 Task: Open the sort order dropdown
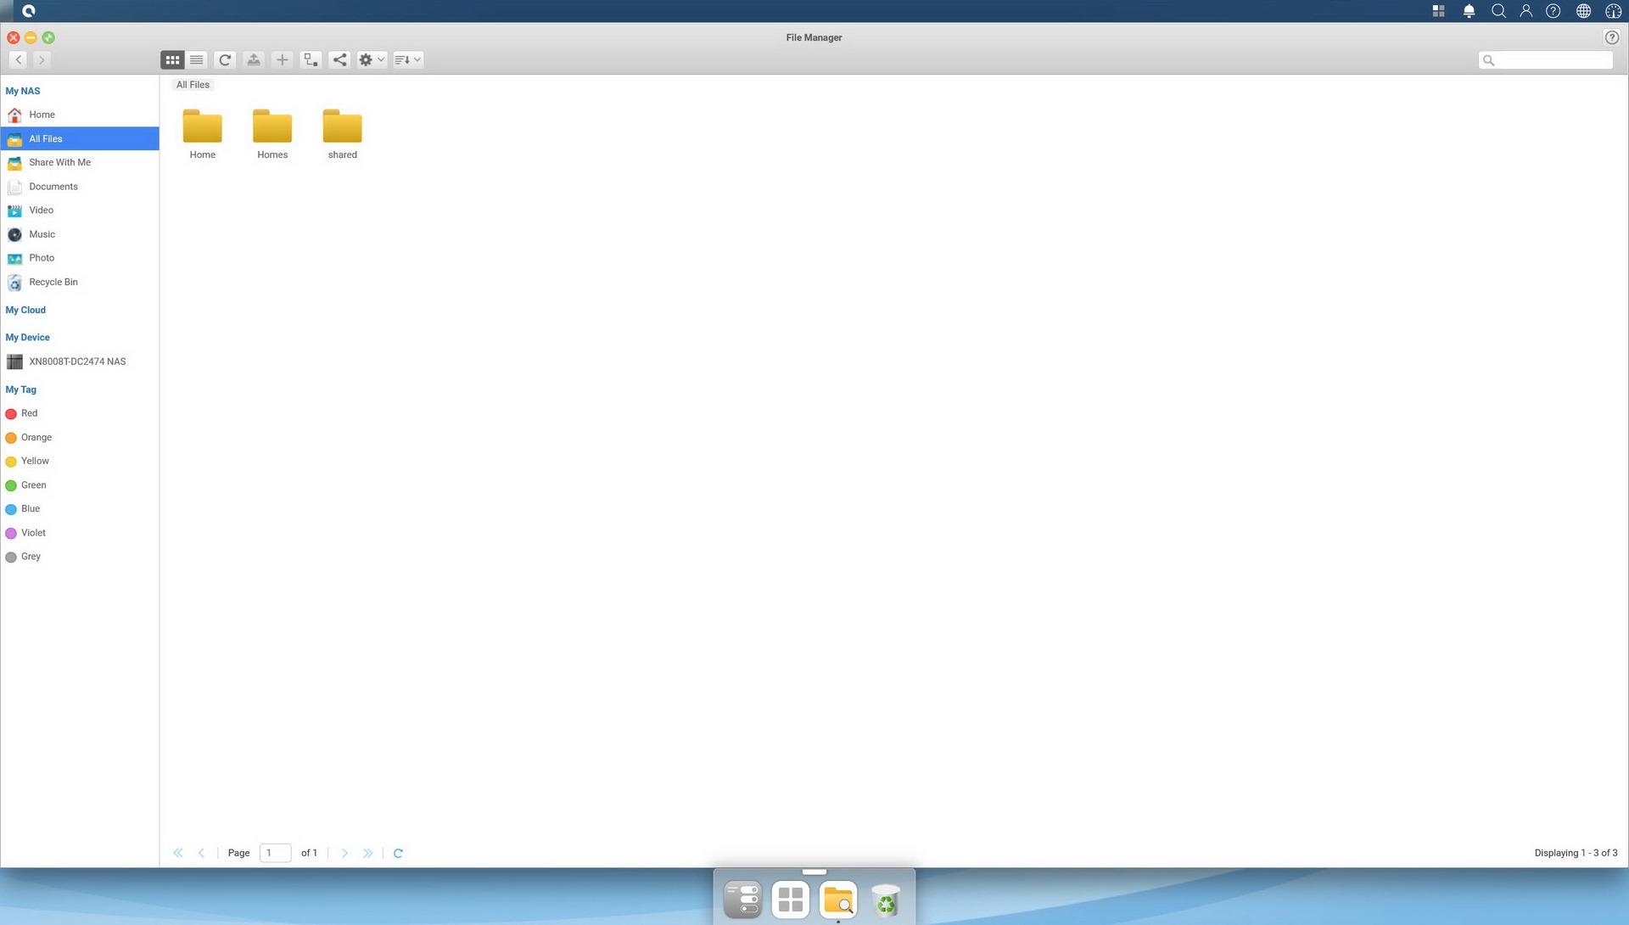point(408,59)
